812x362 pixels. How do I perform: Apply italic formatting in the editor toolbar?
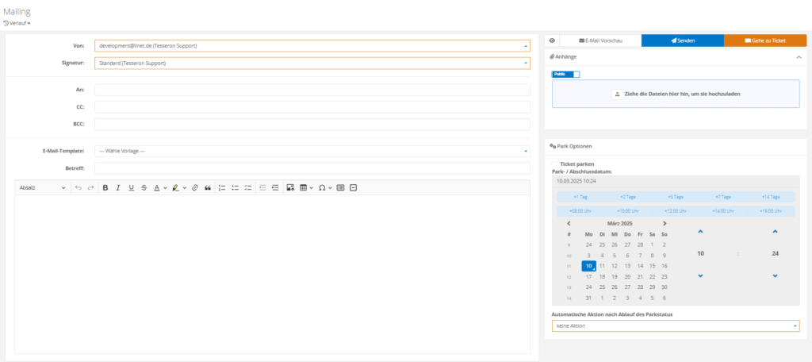pos(117,188)
